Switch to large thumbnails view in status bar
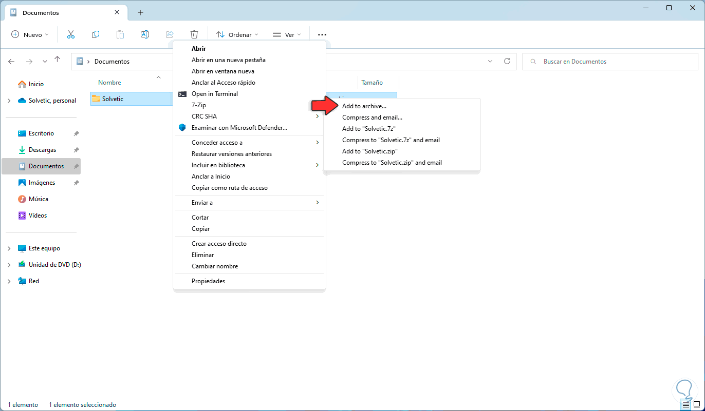This screenshot has height=411, width=705. point(696,404)
